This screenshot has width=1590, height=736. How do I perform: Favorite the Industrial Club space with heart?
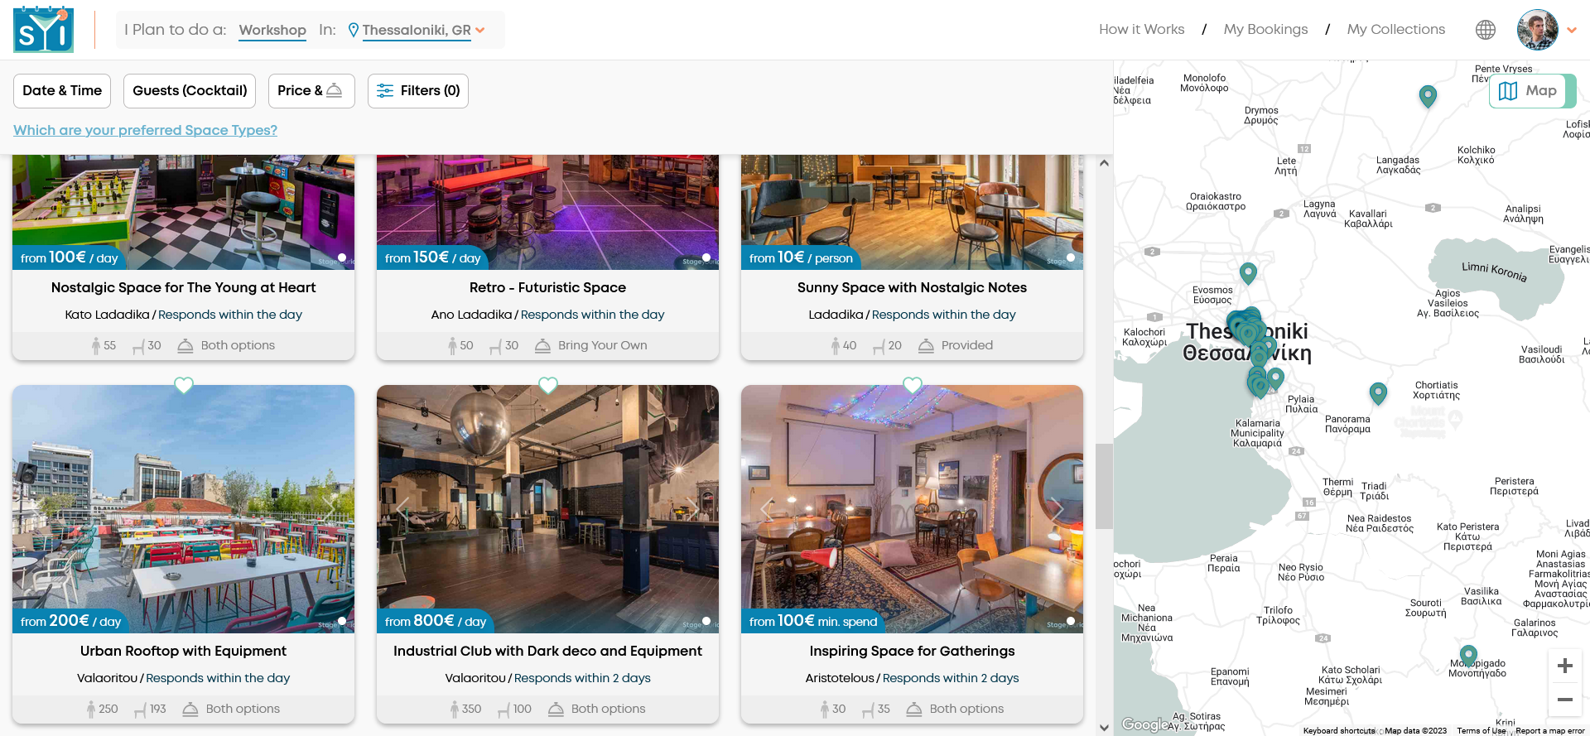548,385
